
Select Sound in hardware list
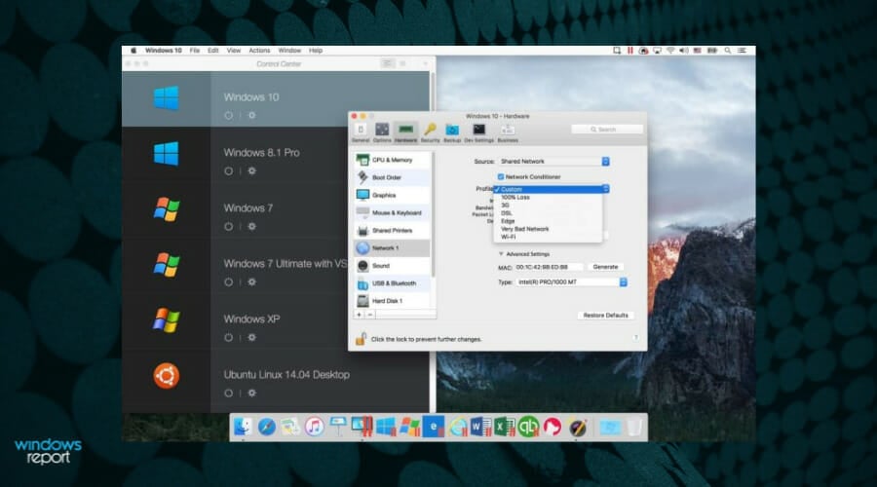392,266
